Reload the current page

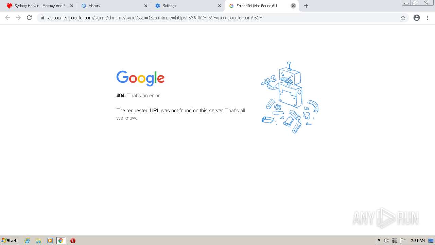[x=29, y=18]
